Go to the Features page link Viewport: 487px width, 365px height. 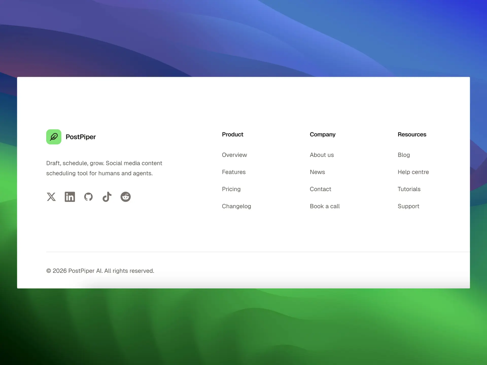234,172
